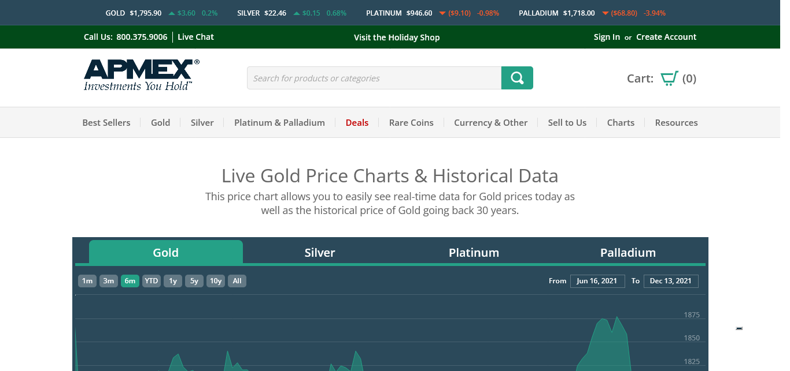Select the 3m time range

(109, 281)
